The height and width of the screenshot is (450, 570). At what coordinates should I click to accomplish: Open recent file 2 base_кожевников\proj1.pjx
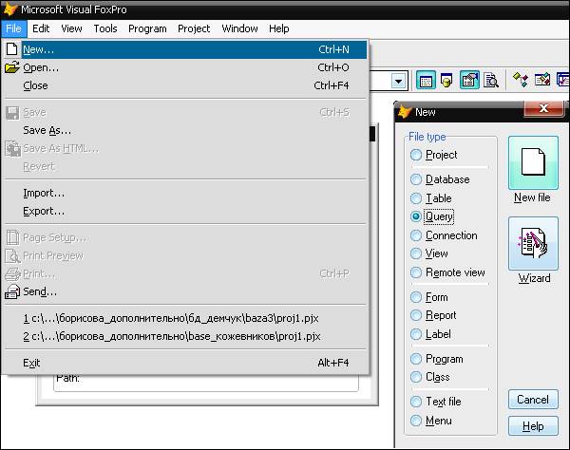coord(186,337)
